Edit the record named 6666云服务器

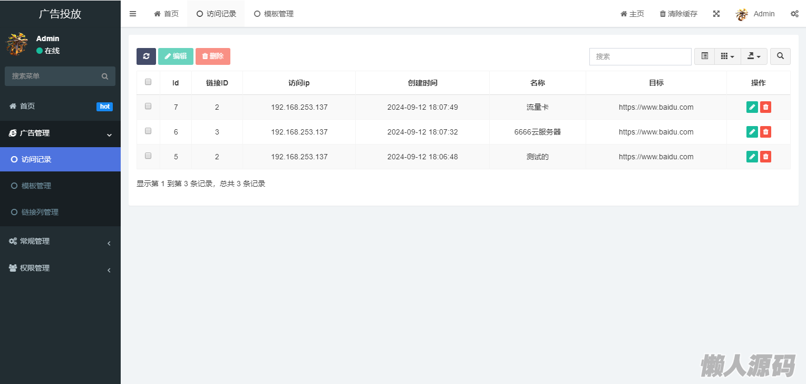(752, 132)
